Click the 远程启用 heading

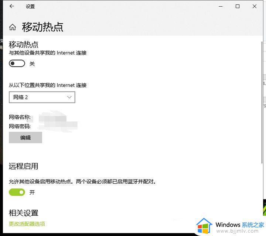23,166
